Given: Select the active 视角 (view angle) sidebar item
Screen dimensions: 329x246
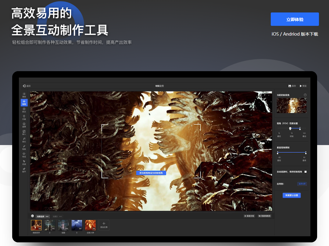Looking at the screenshot, I should pyautogui.click(x=24, y=102).
